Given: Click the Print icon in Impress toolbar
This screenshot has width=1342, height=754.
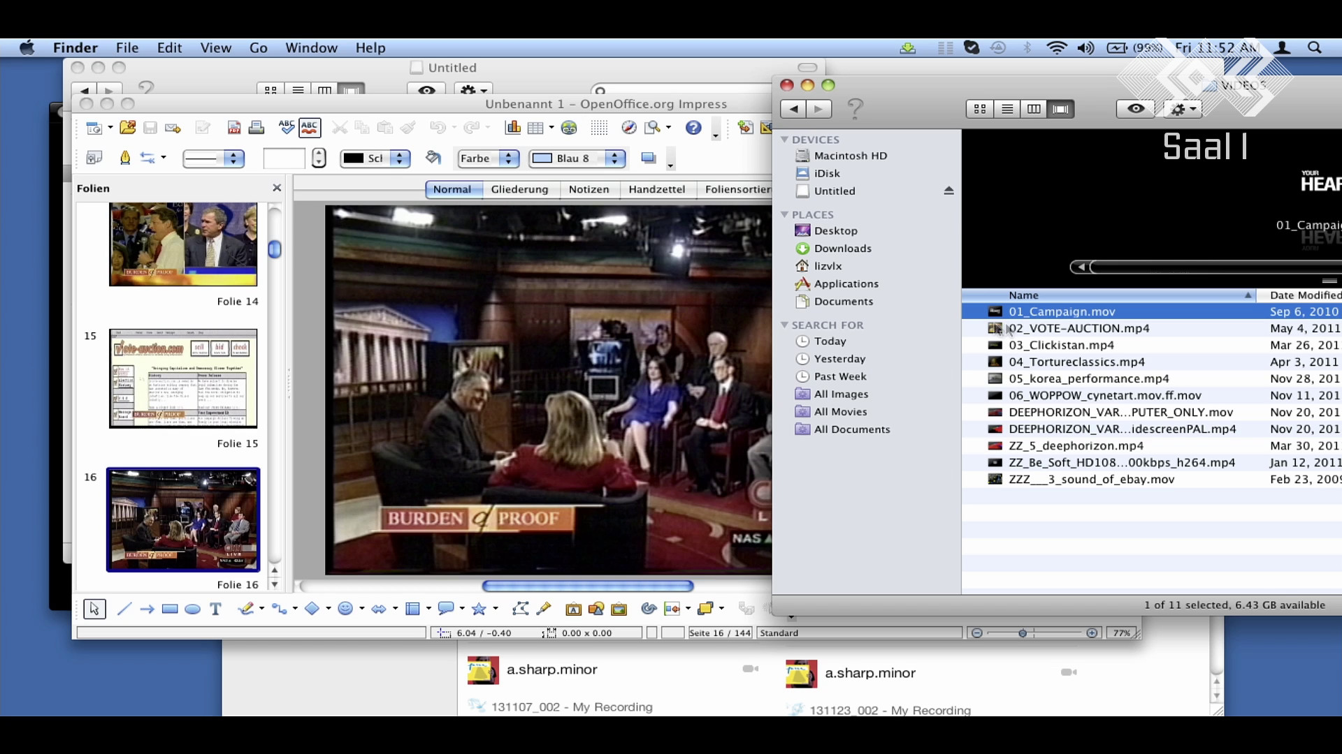Looking at the screenshot, I should coord(257,127).
